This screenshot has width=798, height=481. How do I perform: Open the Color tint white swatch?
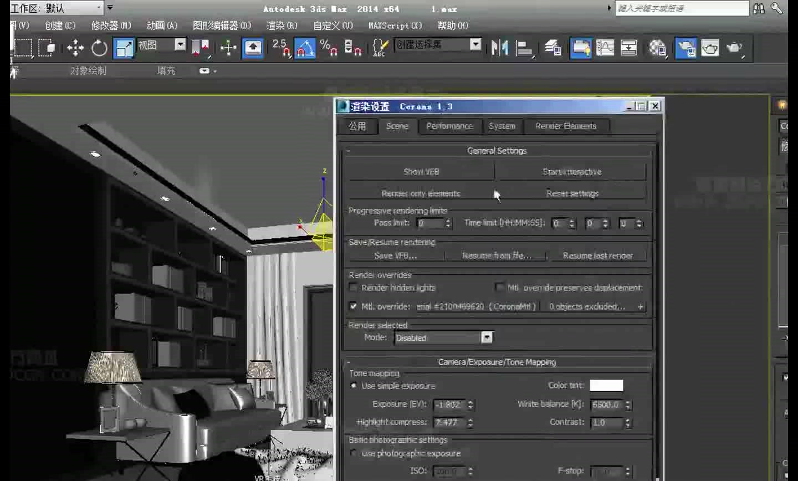[x=606, y=385]
